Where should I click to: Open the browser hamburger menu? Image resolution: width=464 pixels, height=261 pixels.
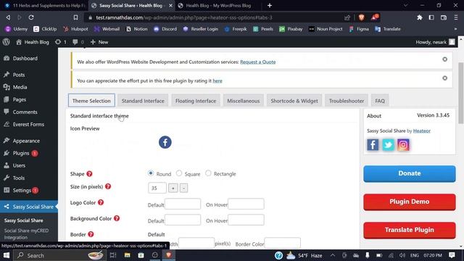456,17
